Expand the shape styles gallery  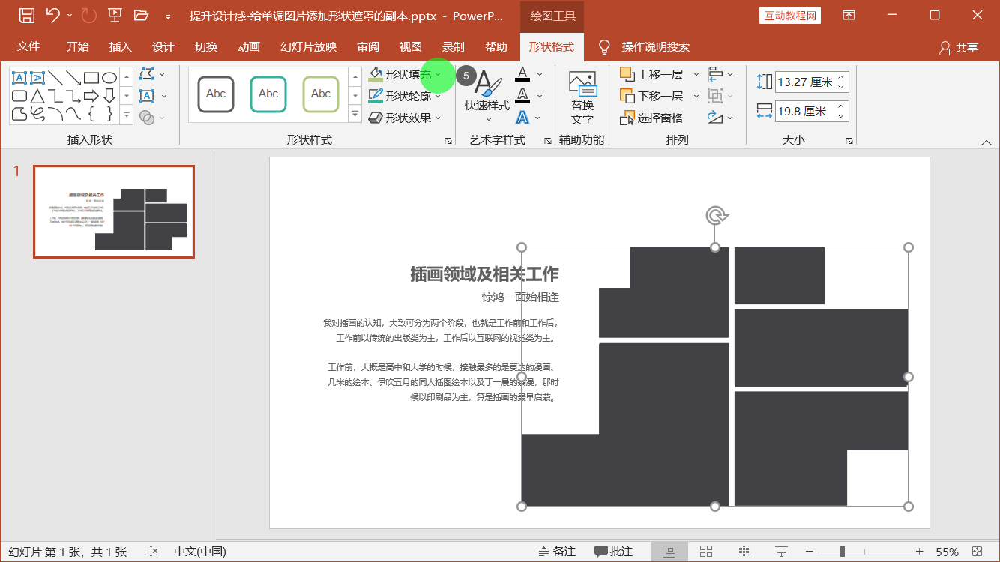(x=354, y=113)
